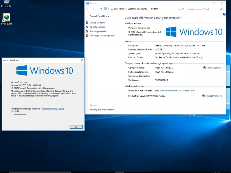
Task: Click Microsoft Software License link in About Windows
Action: [52, 109]
